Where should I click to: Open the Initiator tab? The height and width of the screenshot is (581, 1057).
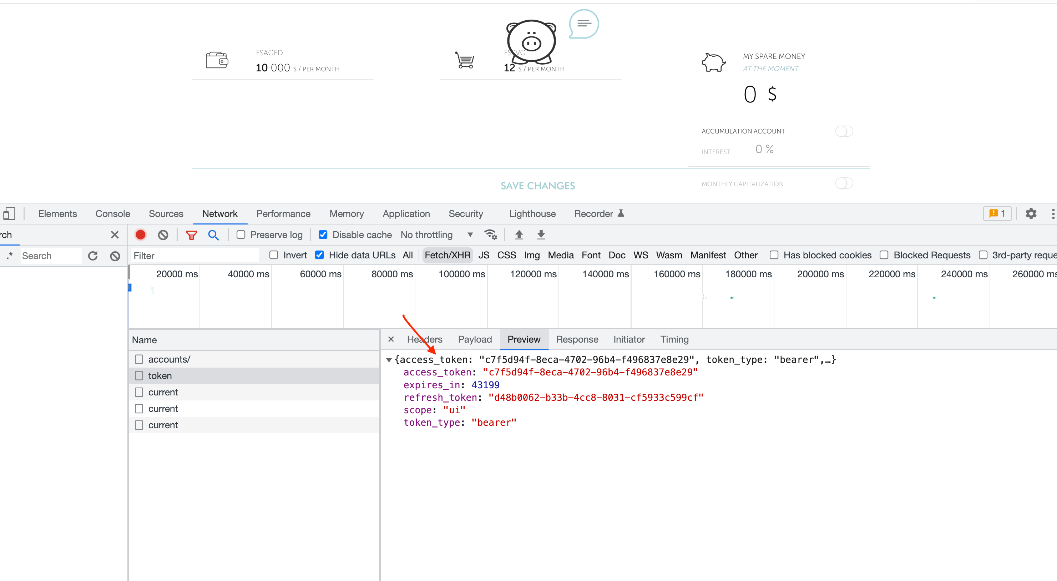629,339
